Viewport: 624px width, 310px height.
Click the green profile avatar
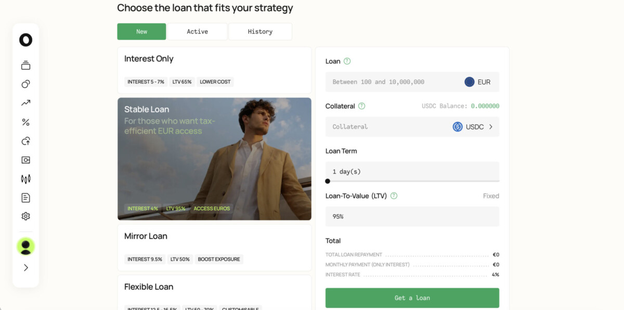coord(25,247)
